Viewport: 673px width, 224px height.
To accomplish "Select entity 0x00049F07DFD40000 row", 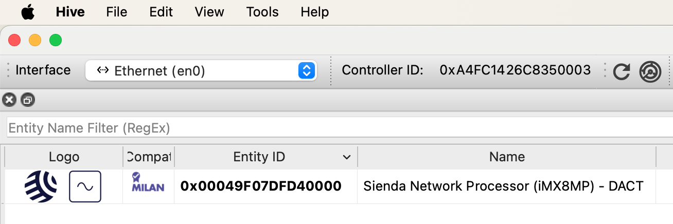I will click(336, 186).
